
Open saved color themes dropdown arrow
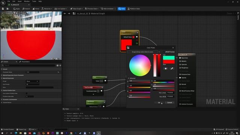[159, 52]
